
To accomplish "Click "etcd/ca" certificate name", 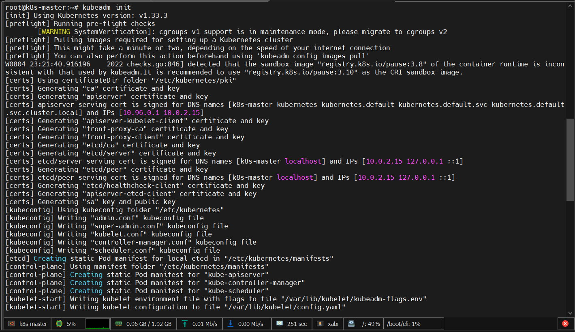I will tap(100, 145).
